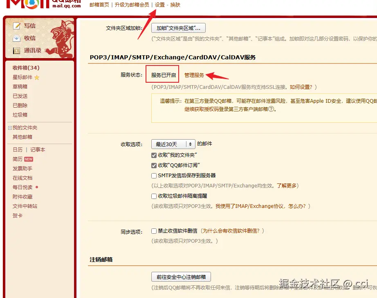The height and width of the screenshot is (298, 377).
Task: Click the compose mail pencil icon
Action: point(17,26)
